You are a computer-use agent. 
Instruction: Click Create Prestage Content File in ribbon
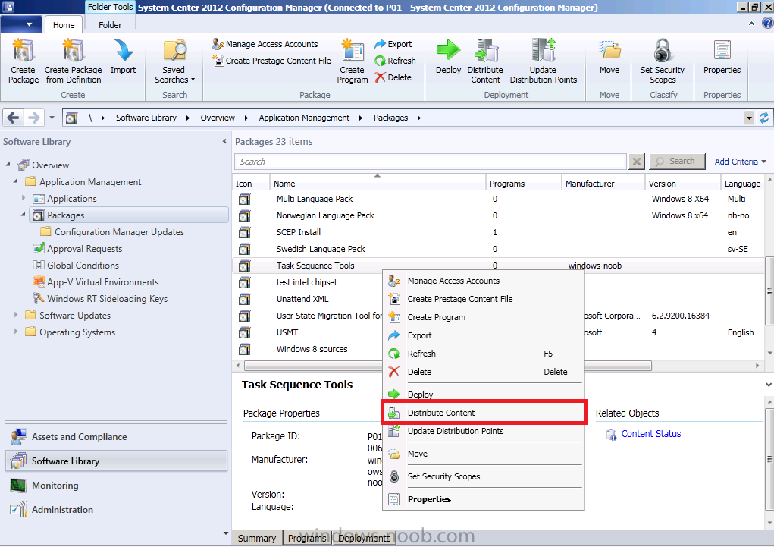point(271,61)
